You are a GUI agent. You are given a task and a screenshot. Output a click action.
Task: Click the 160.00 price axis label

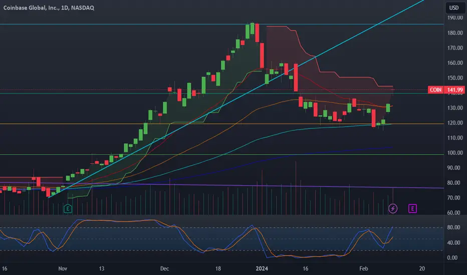click(455, 62)
